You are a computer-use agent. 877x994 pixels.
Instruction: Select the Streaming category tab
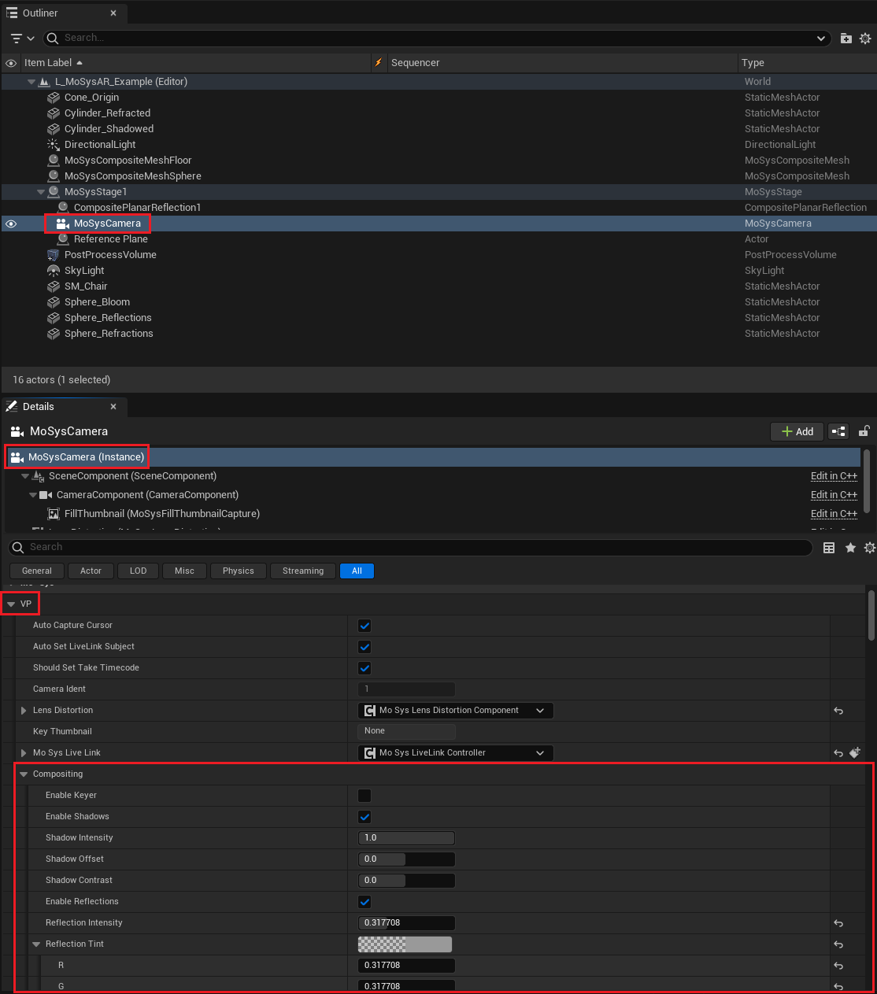[302, 571]
